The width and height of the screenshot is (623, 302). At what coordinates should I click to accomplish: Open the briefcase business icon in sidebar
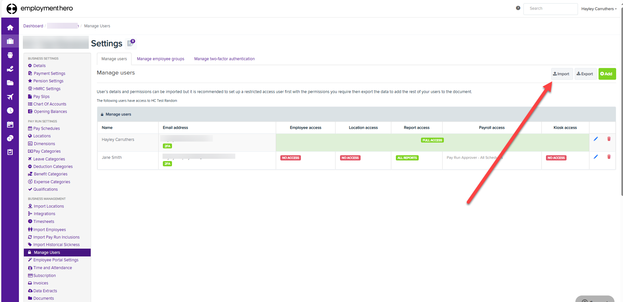[10, 41]
